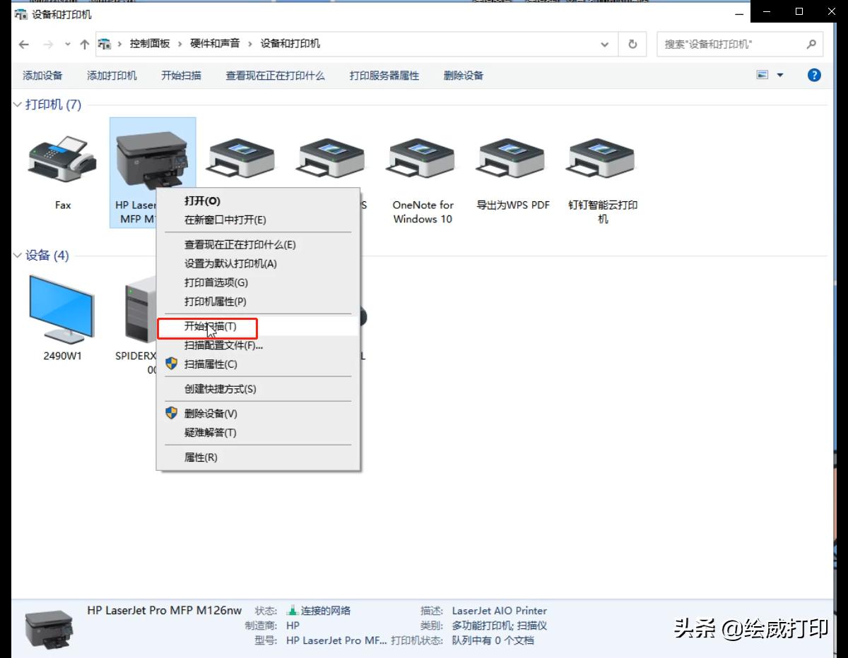The height and width of the screenshot is (658, 848).
Task: Open help via the question mark icon
Action: coord(814,76)
